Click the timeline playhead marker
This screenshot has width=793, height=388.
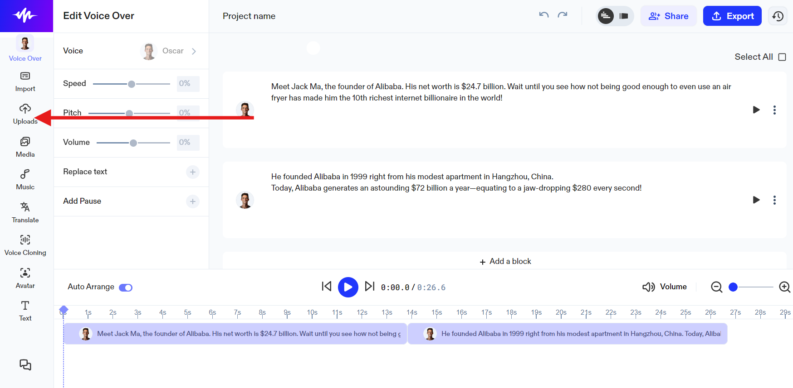click(x=64, y=310)
